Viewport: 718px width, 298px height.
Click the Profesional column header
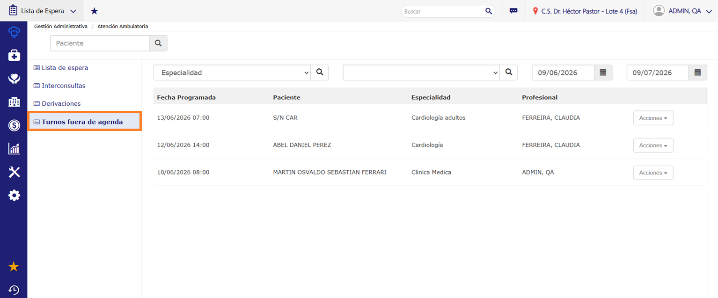[x=540, y=97]
